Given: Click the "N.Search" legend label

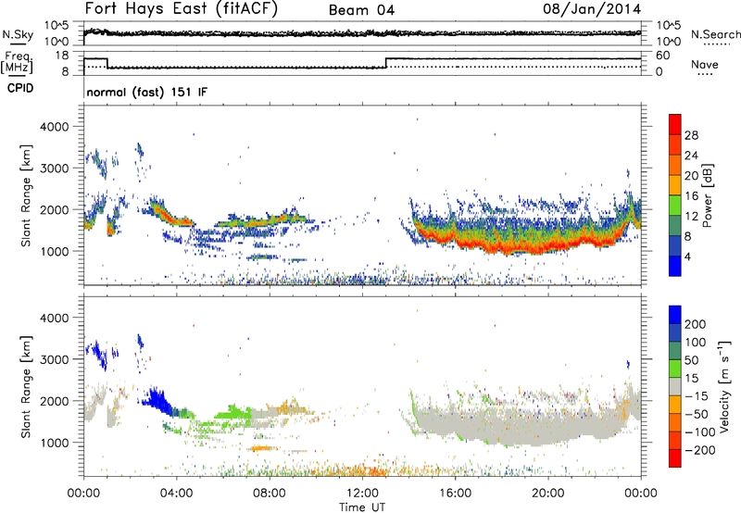Looking at the screenshot, I should point(715,34).
